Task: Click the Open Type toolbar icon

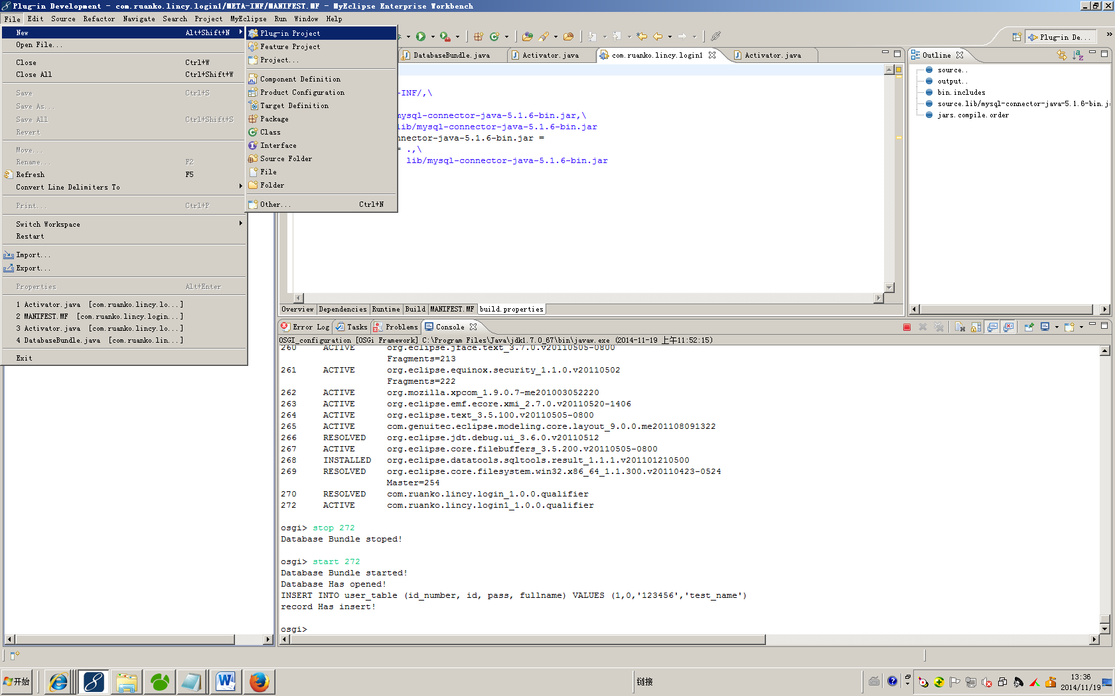Action: tap(528, 36)
